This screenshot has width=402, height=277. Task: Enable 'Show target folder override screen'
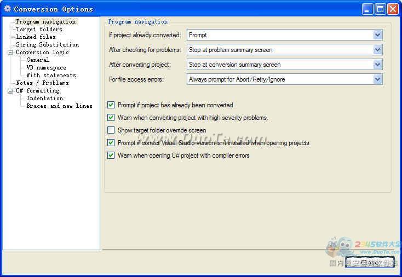pos(111,130)
